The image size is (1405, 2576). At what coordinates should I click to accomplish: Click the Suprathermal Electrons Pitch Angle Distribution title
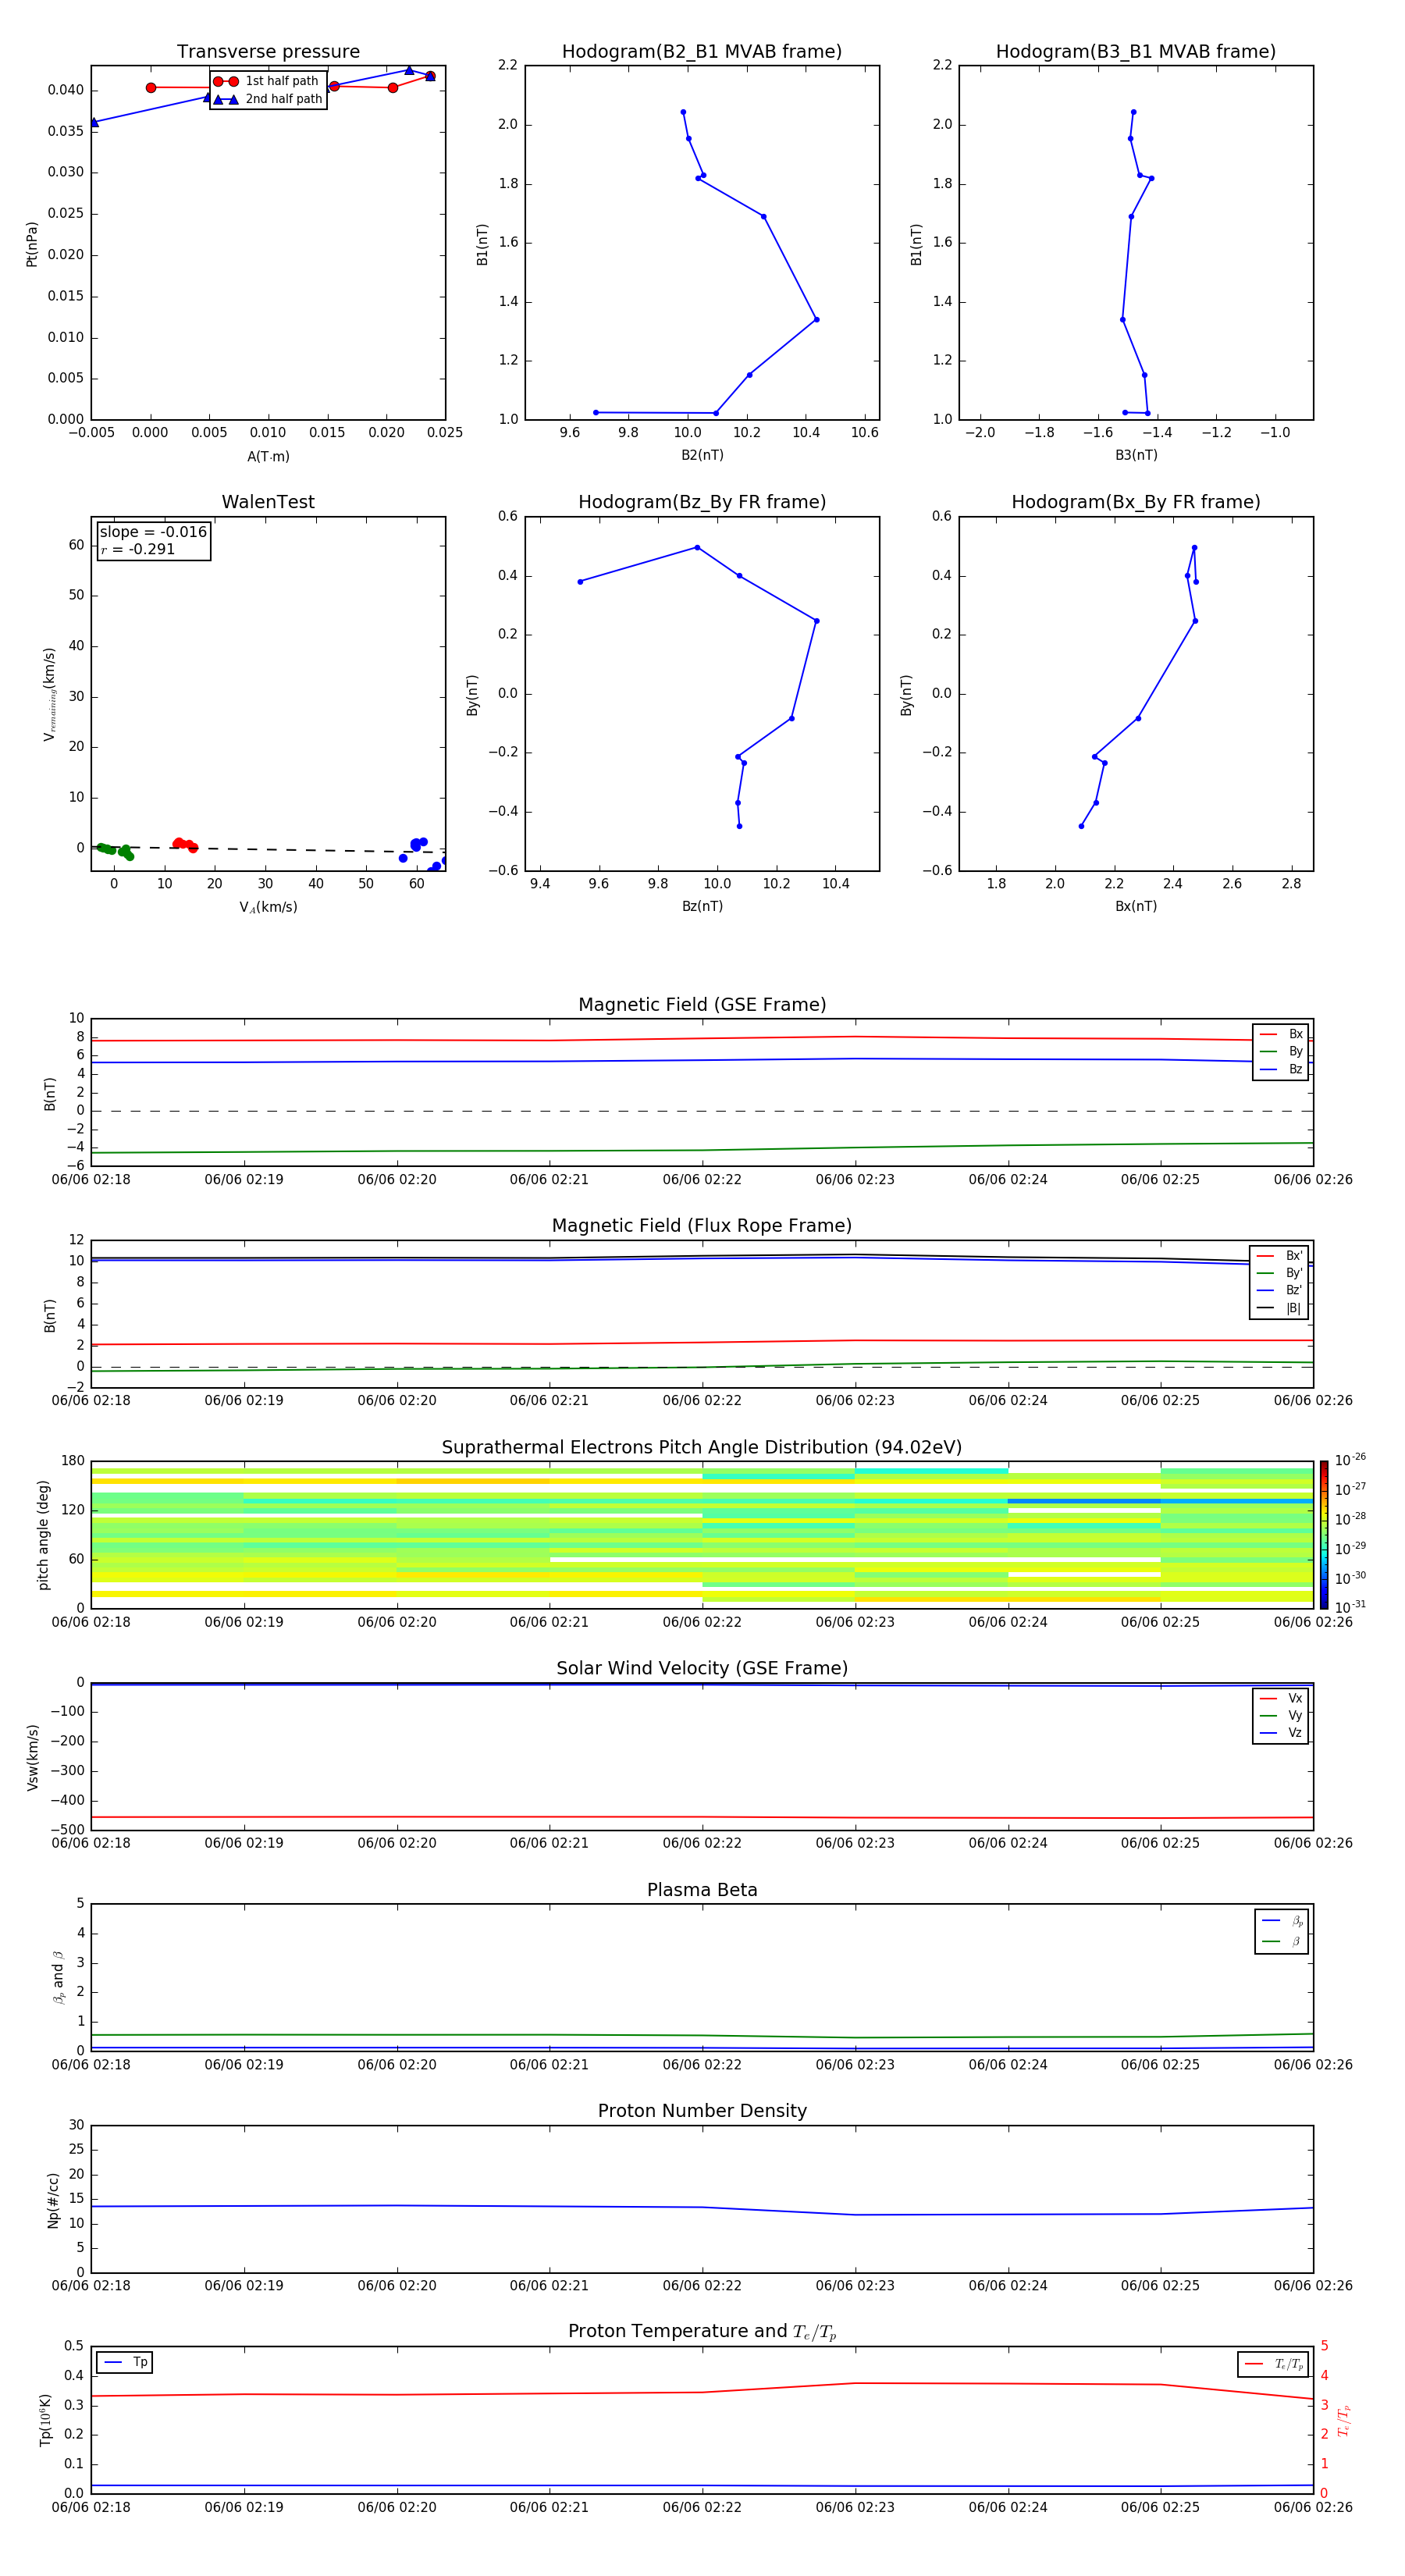coord(702,1448)
